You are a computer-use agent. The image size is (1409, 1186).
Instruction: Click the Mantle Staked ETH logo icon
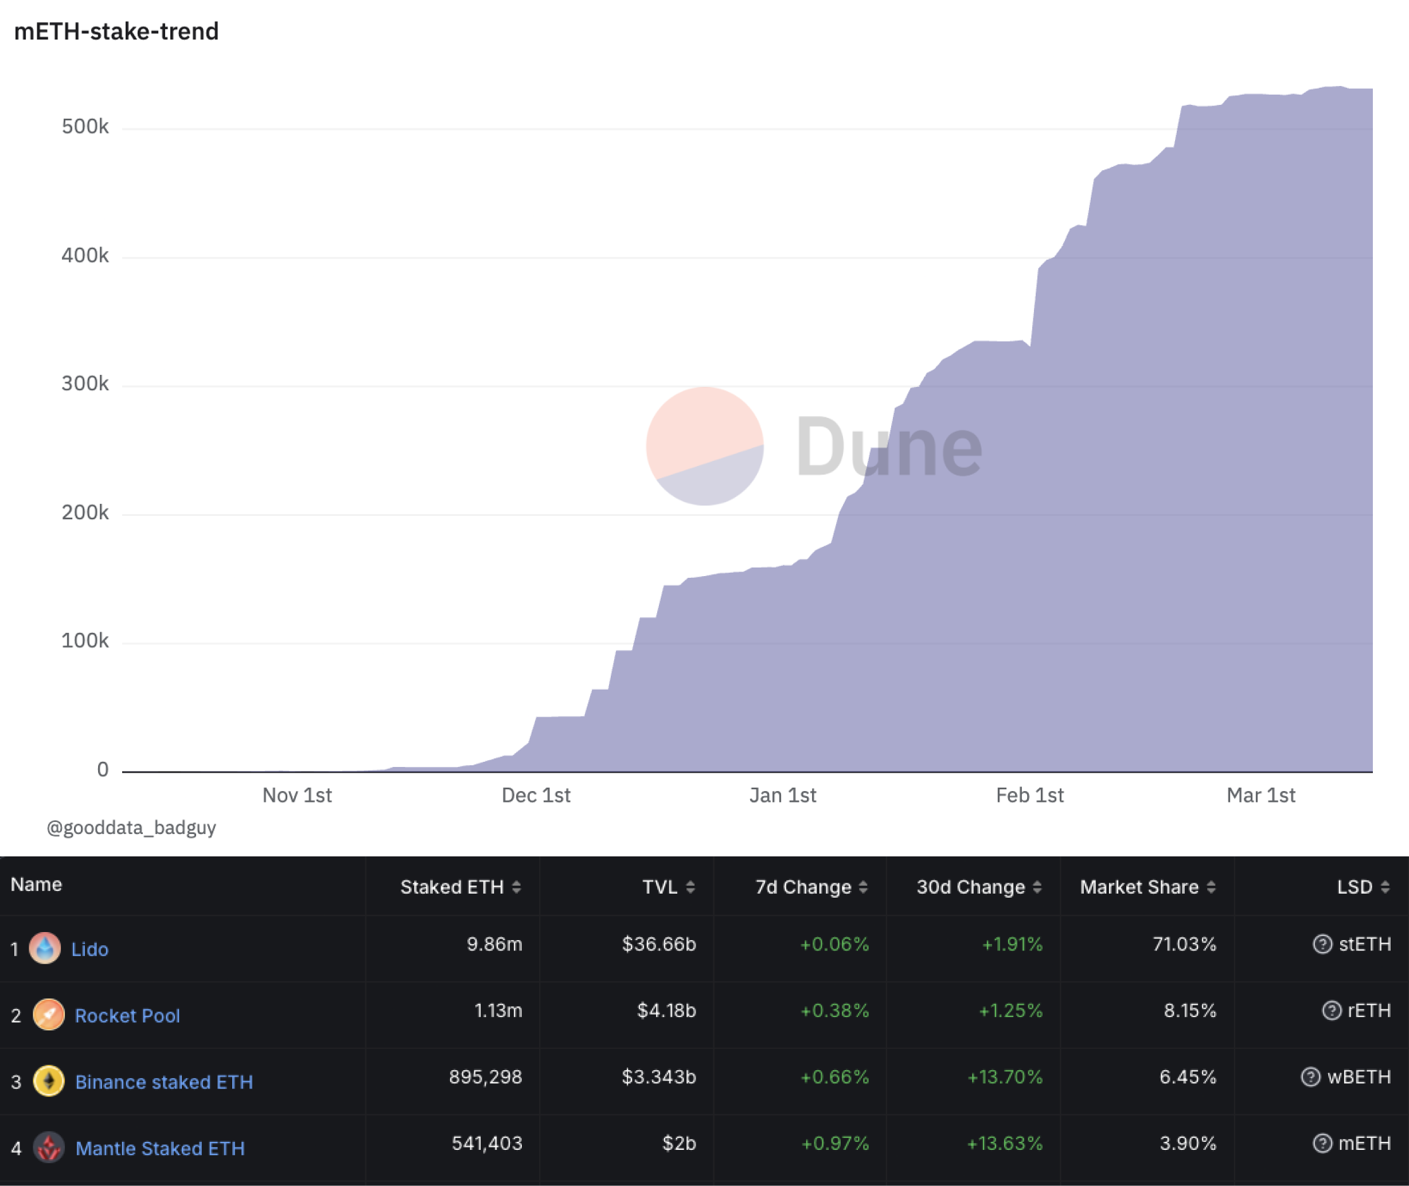coord(48,1148)
